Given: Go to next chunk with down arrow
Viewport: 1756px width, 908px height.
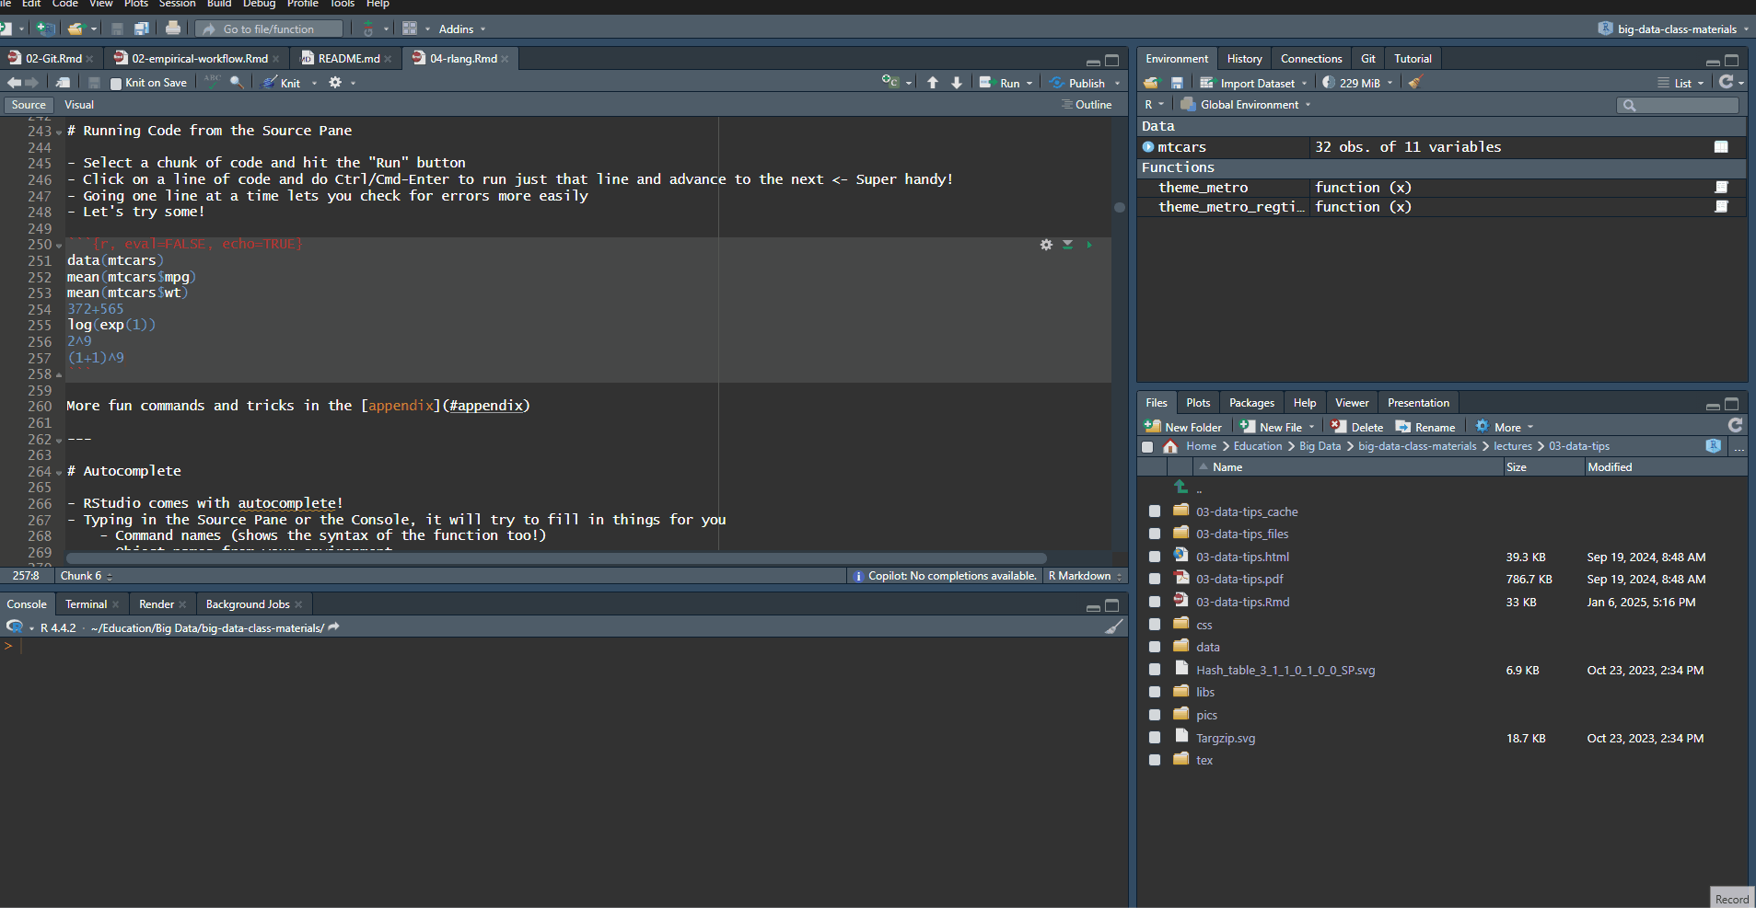Looking at the screenshot, I should click(x=957, y=83).
